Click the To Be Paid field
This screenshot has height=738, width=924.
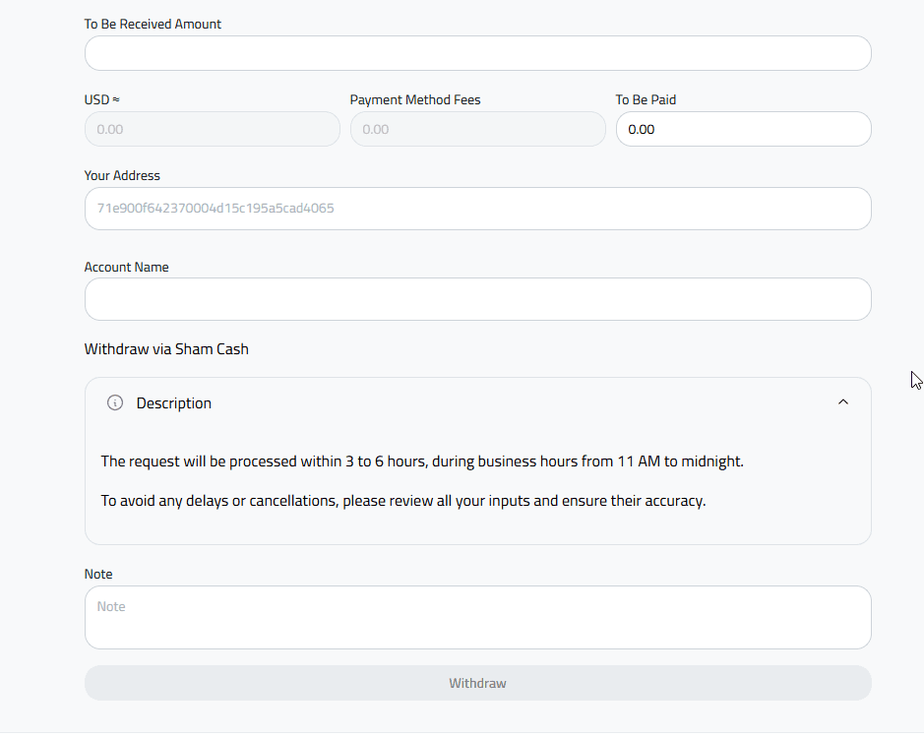click(744, 129)
